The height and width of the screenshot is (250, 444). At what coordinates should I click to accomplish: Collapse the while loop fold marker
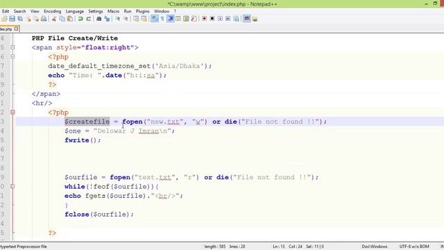12,186
